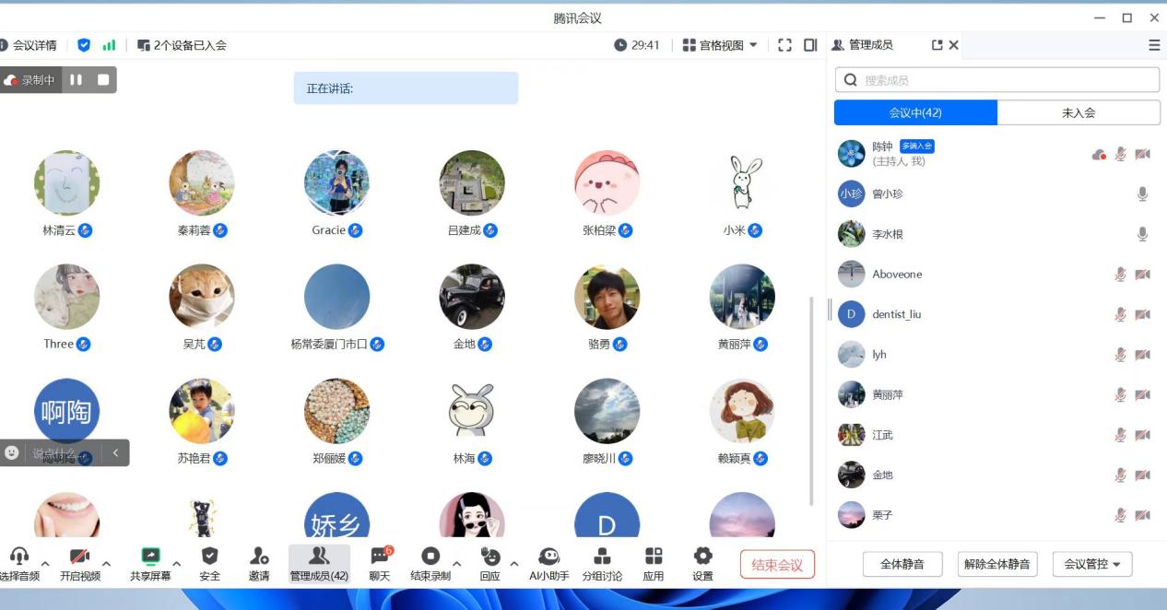Switch to the 会议中(42) tab

pyautogui.click(x=915, y=112)
